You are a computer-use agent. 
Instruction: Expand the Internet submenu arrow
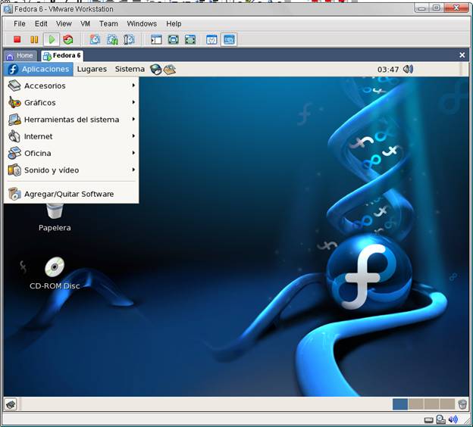tap(133, 136)
